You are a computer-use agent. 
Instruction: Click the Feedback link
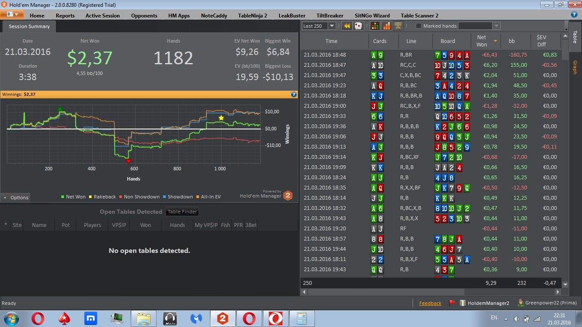(430, 303)
